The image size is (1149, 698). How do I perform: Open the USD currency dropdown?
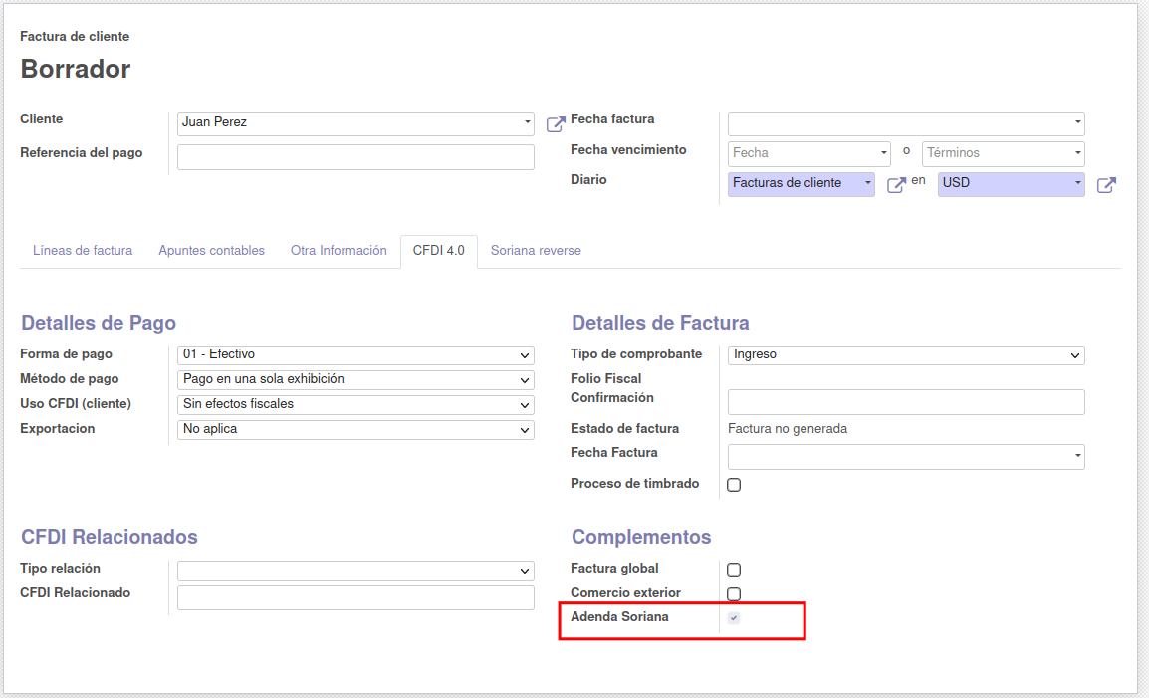coord(1011,184)
